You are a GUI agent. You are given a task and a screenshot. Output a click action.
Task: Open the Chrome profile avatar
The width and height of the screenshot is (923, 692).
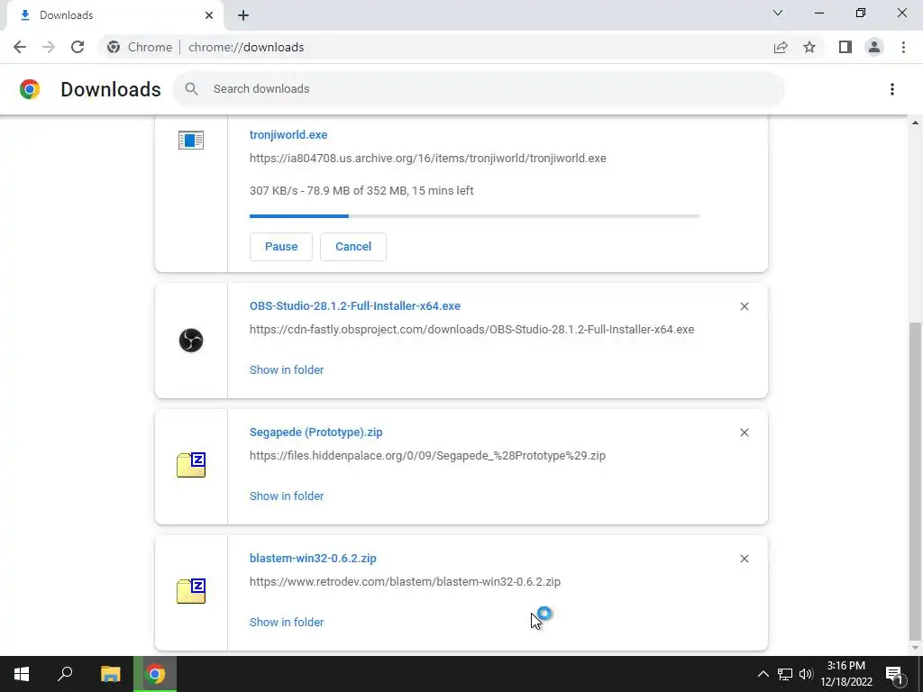(x=874, y=47)
